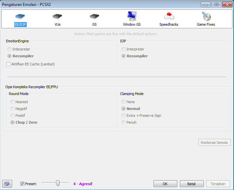Viewport: 234px width, 190px height.
Task: Switch to the GS tab label
Action: tap(94, 24)
